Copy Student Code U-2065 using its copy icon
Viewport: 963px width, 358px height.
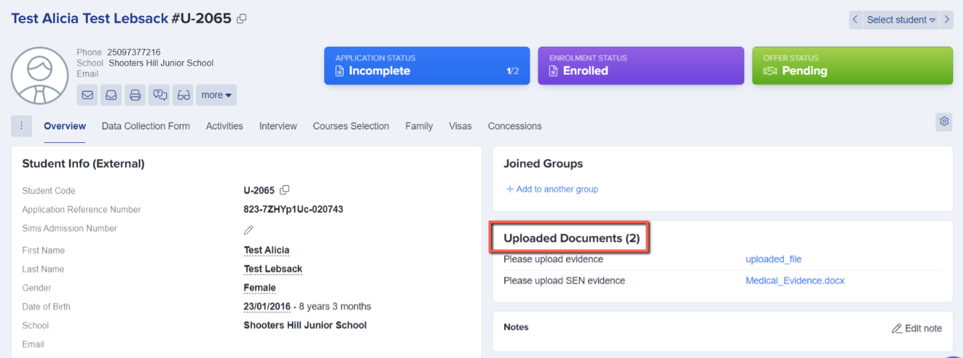[285, 190]
